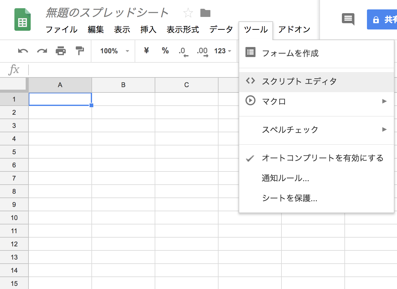This screenshot has width=397, height=289.
Task: Open the Print icon
Action: tap(61, 51)
